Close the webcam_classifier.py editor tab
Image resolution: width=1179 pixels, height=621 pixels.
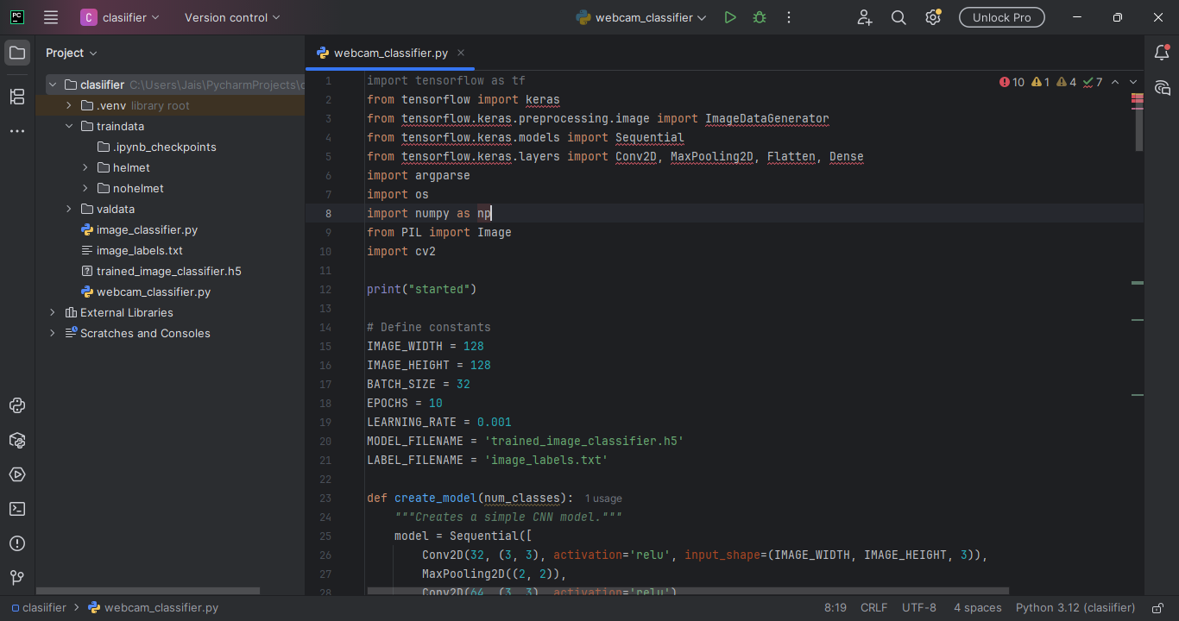[x=461, y=53]
